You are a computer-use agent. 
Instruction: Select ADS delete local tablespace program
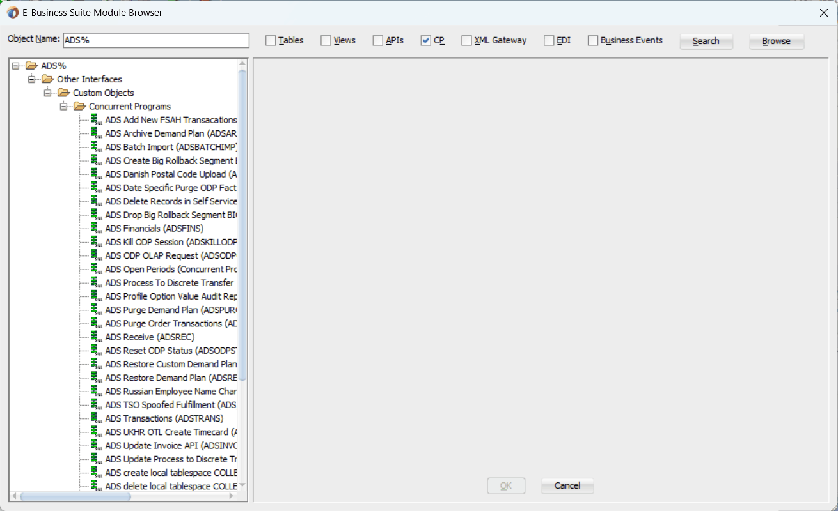click(171, 486)
